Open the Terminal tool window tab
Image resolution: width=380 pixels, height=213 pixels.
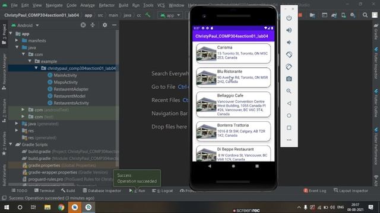coord(45,191)
